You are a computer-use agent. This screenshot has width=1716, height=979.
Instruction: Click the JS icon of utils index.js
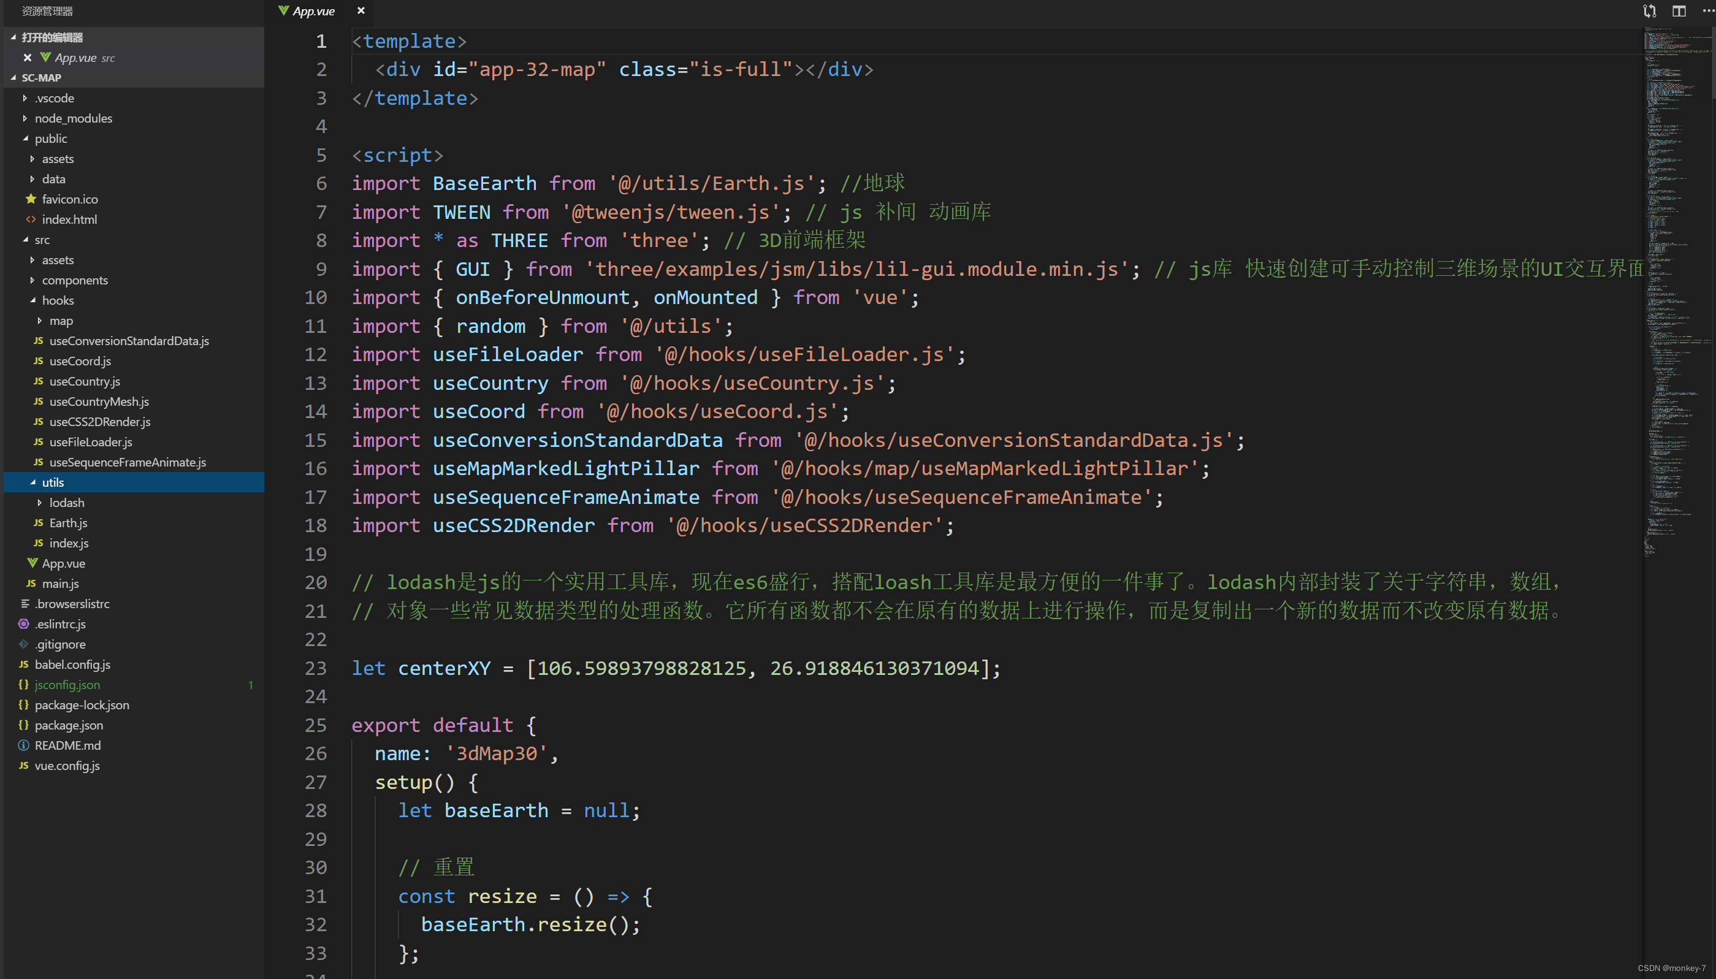(39, 543)
